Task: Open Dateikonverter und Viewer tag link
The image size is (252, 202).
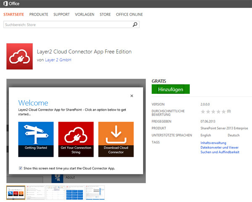Action: (219, 148)
